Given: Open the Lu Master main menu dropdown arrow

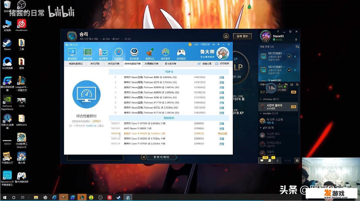Looking at the screenshot, I should 218,44.
